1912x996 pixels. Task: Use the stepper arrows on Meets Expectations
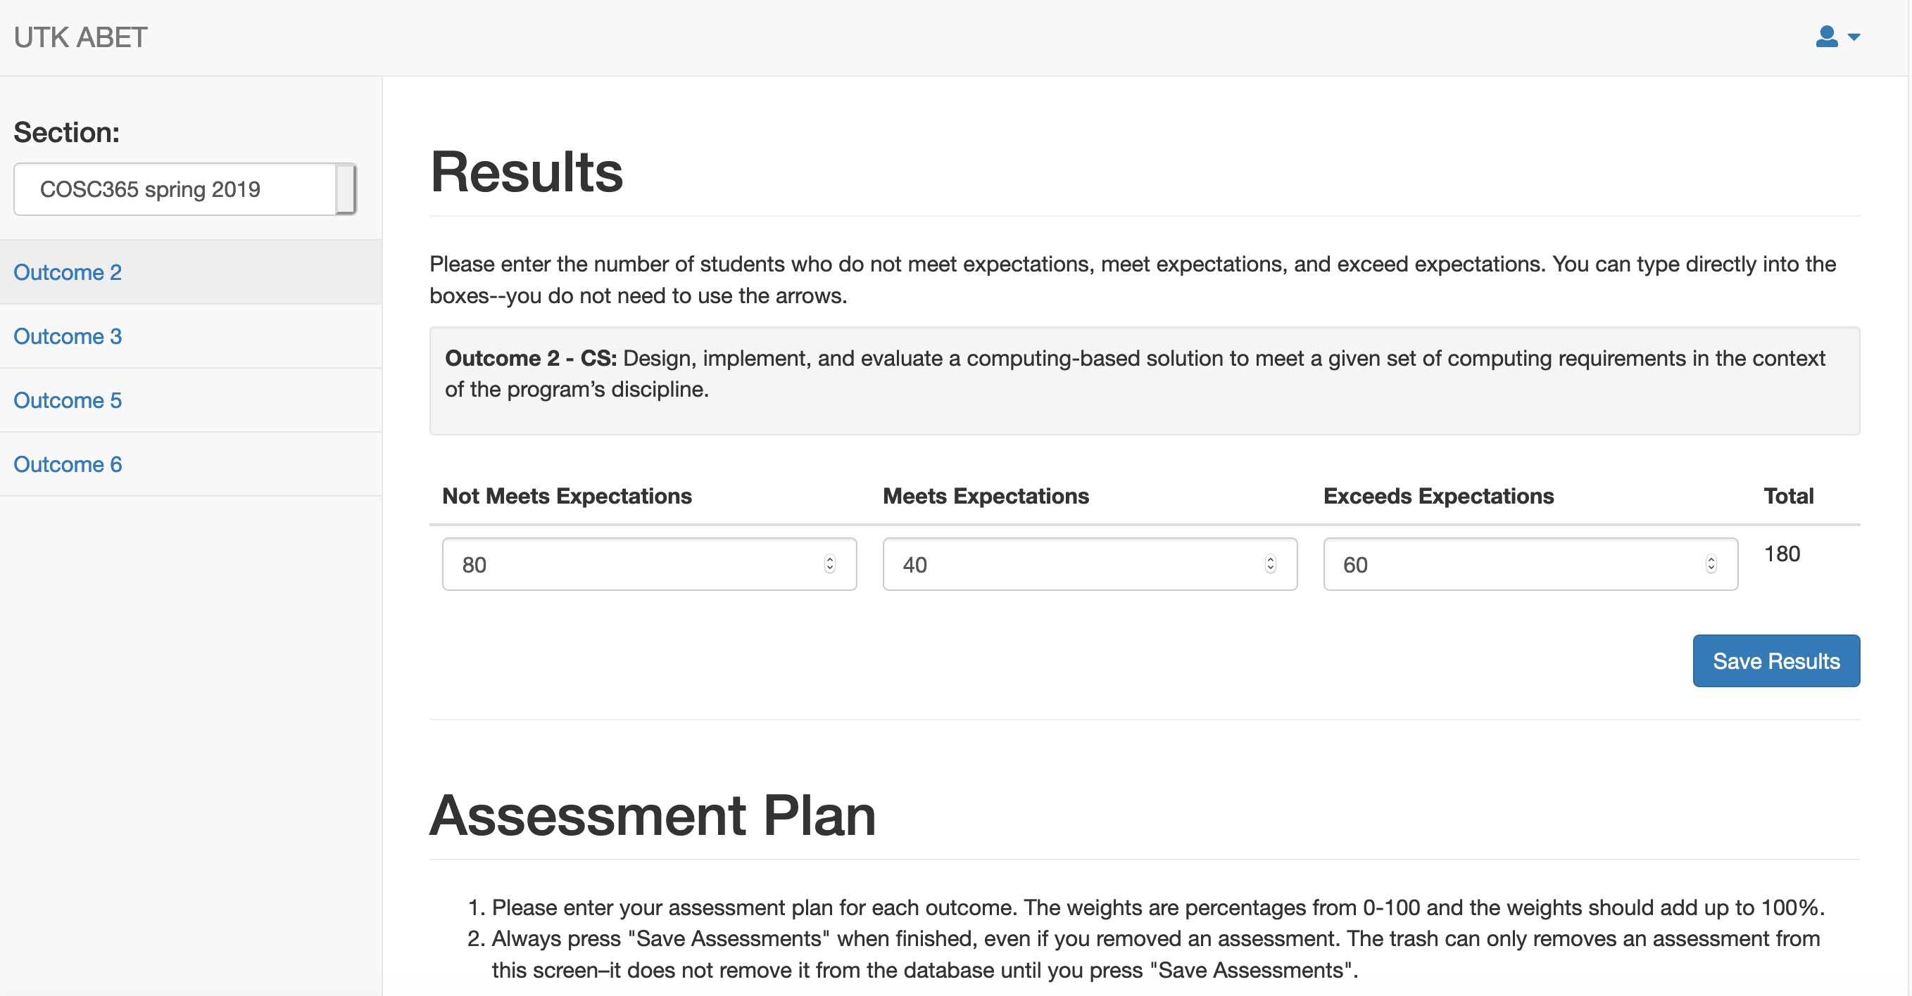[x=1271, y=564]
